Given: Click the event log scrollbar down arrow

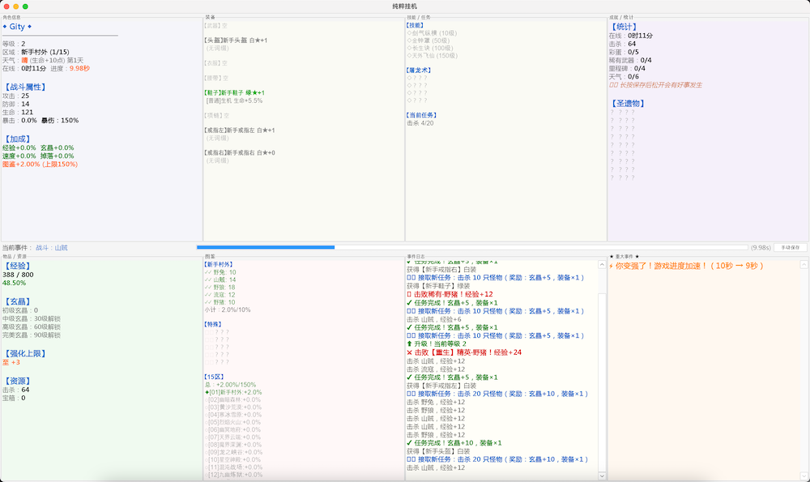Looking at the screenshot, I should (602, 476).
